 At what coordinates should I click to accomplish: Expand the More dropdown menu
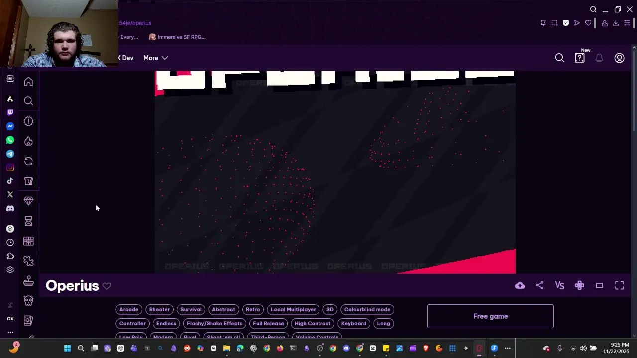(156, 58)
